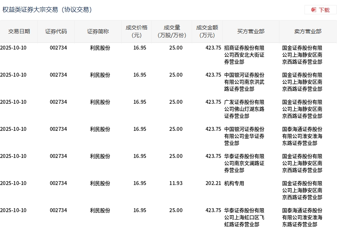This screenshot has height=233, width=337.
Task: Select buyer 华泰证券上海虹口区飞虹路证券营业部 cell
Action: [244, 218]
